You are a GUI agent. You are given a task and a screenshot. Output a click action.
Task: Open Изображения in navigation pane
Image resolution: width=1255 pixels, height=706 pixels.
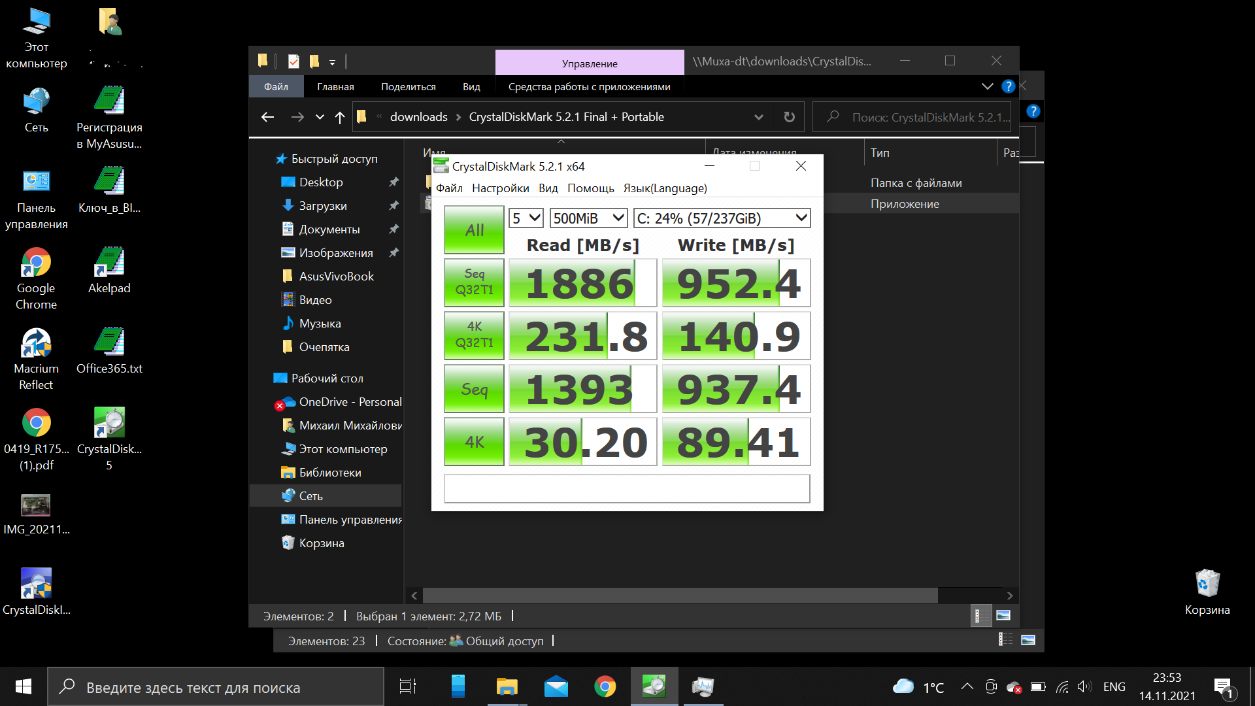pyautogui.click(x=336, y=253)
